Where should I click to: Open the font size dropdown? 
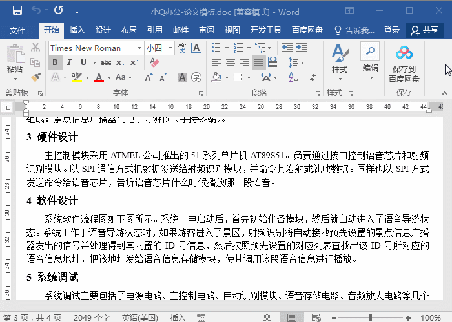point(170,48)
